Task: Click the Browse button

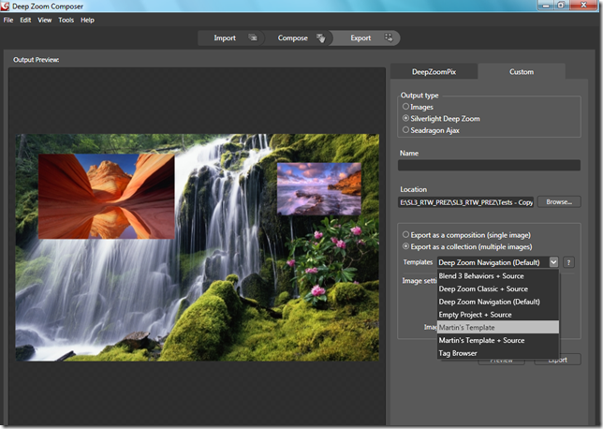Action: tap(559, 201)
